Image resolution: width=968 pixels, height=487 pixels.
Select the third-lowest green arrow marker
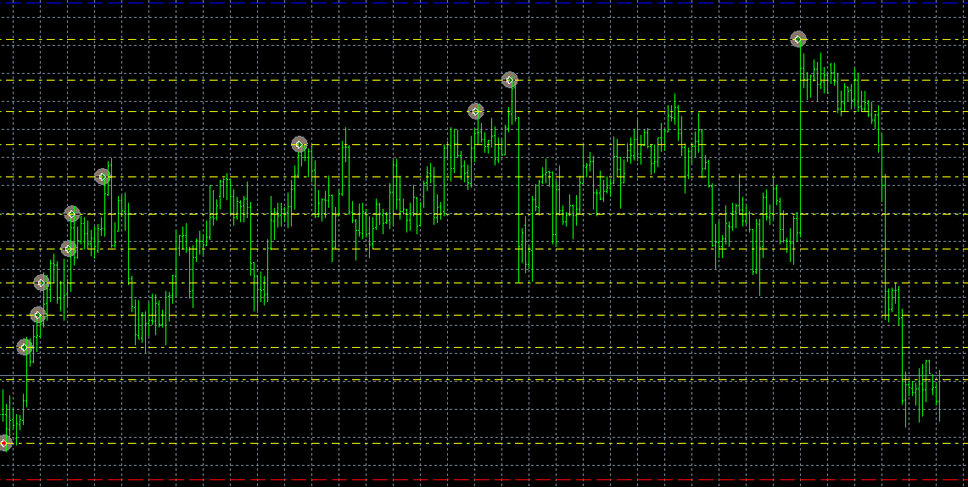click(42, 283)
